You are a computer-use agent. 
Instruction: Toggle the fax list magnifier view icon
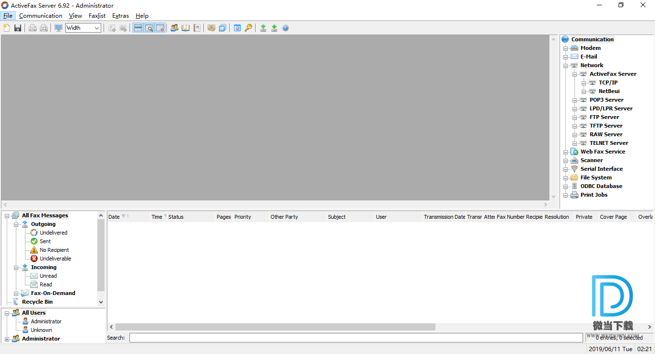[149, 28]
